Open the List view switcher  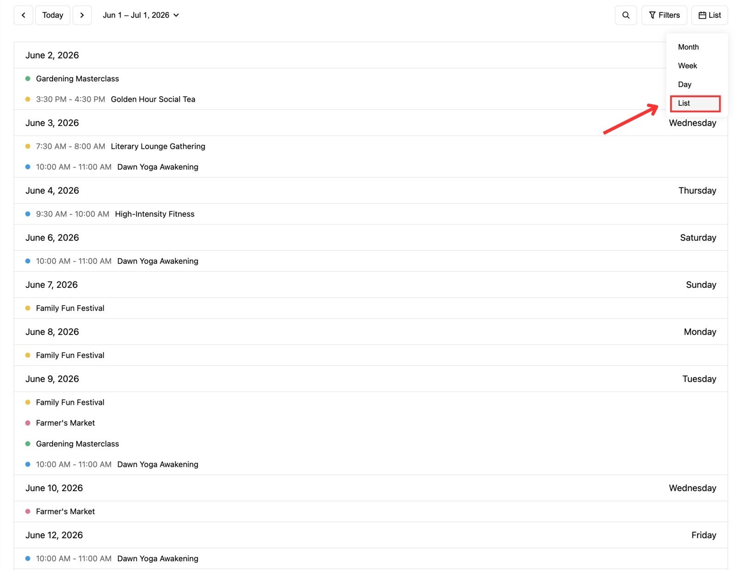pyautogui.click(x=709, y=15)
